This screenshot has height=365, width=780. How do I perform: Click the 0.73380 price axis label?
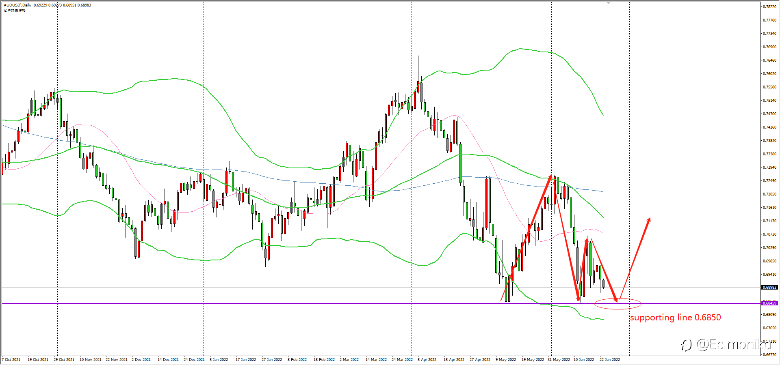(769, 154)
